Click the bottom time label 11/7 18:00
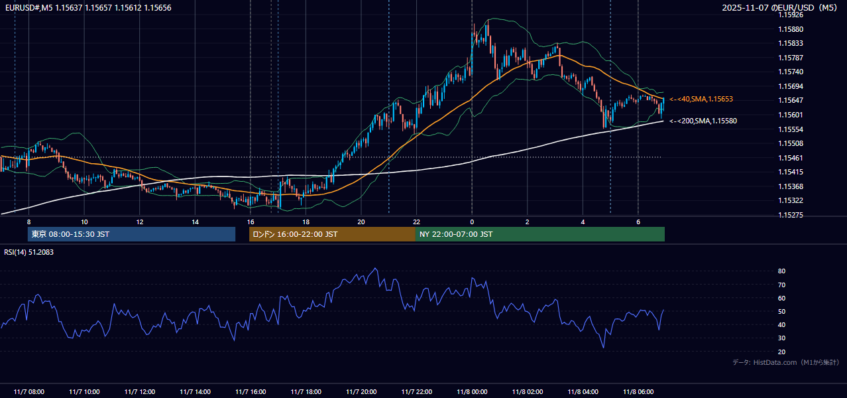The image size is (847, 398). tap(306, 392)
